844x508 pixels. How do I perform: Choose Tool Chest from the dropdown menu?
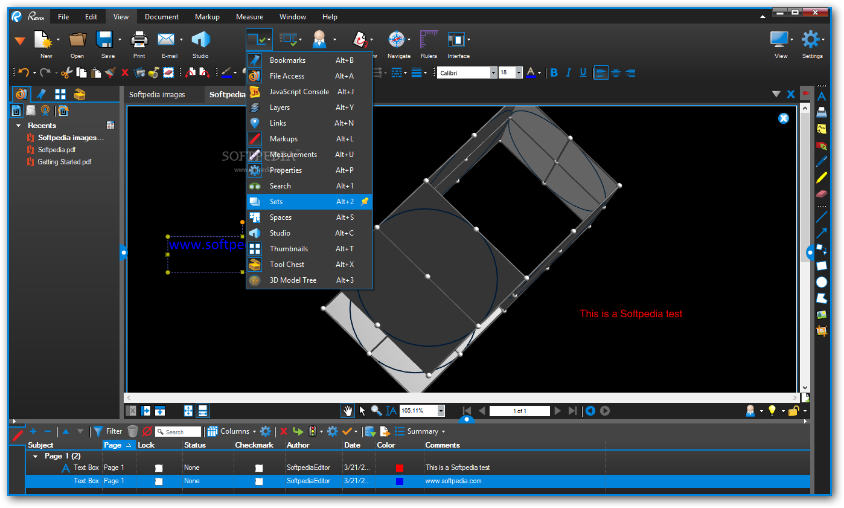(x=309, y=265)
